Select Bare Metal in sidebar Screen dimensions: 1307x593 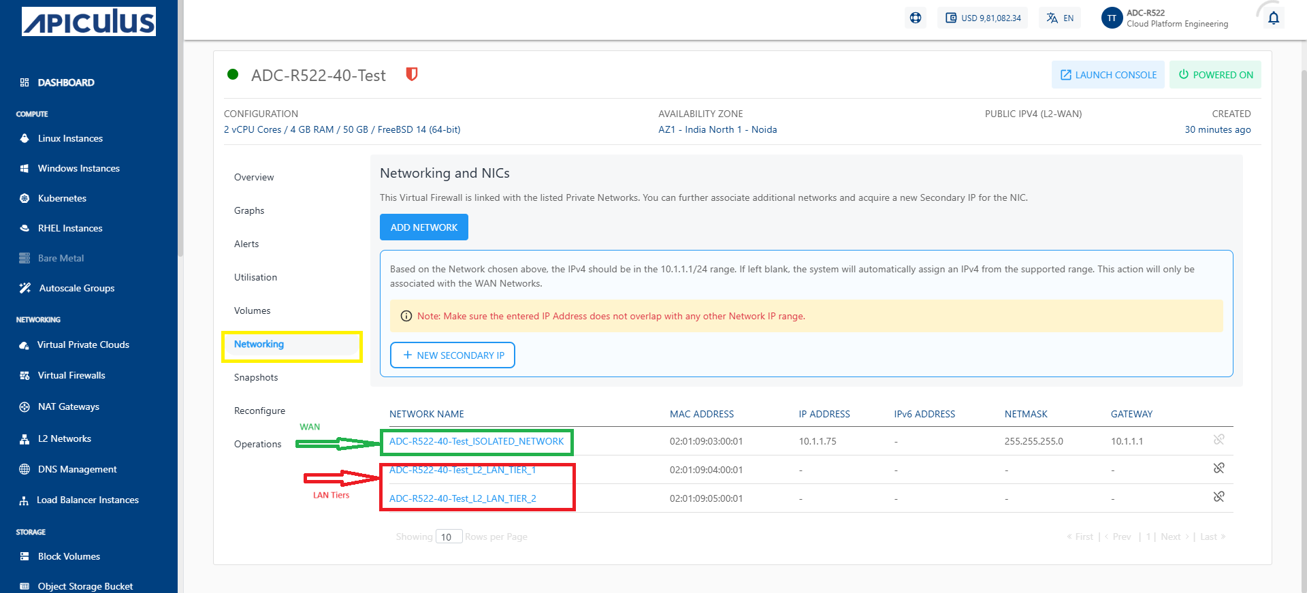pyautogui.click(x=61, y=258)
